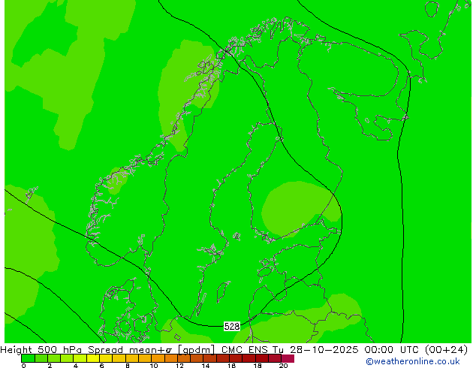This screenshot has width=476, height=368.
Task: Click the legend number 6
Action: point(101,366)
